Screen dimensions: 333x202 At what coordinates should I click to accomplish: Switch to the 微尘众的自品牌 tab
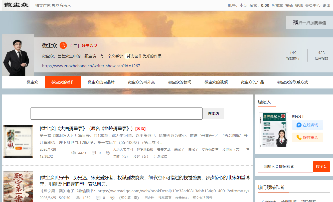coord(101,82)
